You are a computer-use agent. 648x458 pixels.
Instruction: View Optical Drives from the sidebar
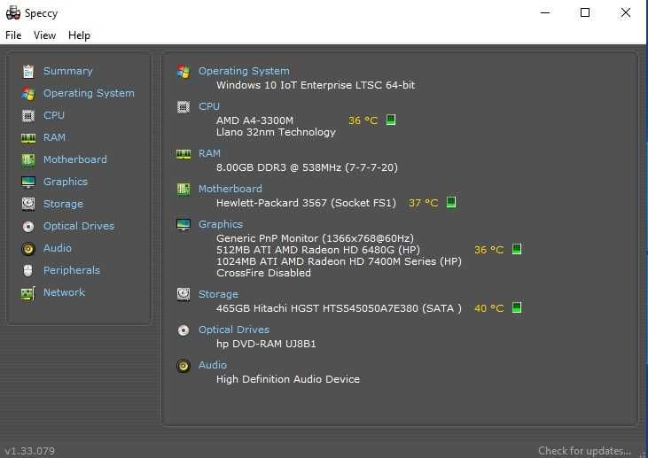point(79,226)
